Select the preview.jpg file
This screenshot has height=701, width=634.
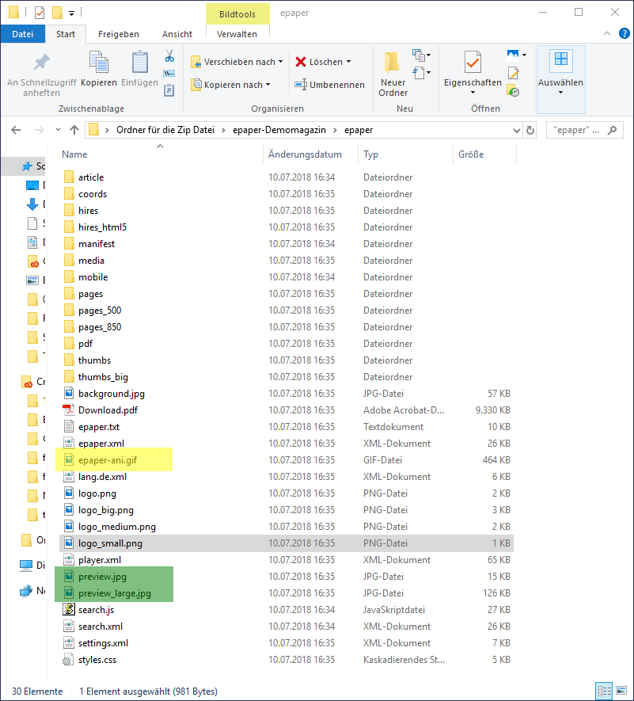point(102,577)
